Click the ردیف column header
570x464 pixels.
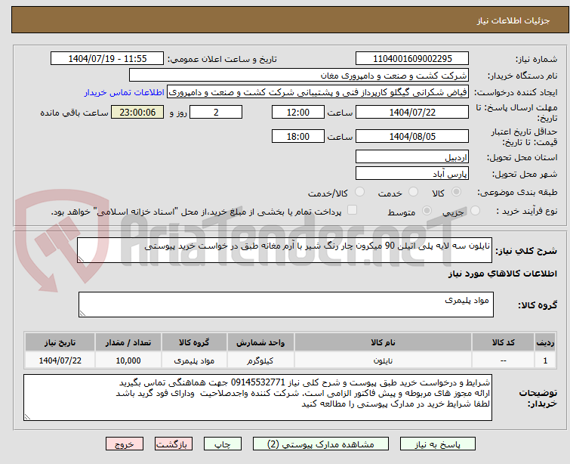[x=545, y=342]
